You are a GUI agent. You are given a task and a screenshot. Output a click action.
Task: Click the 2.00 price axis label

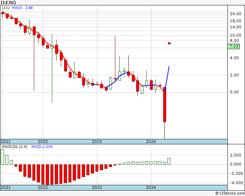point(235,75)
